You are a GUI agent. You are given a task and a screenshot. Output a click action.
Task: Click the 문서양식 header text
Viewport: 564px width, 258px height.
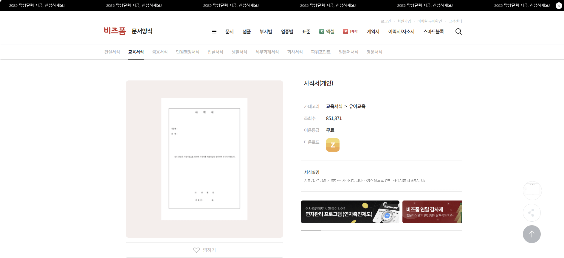142,31
